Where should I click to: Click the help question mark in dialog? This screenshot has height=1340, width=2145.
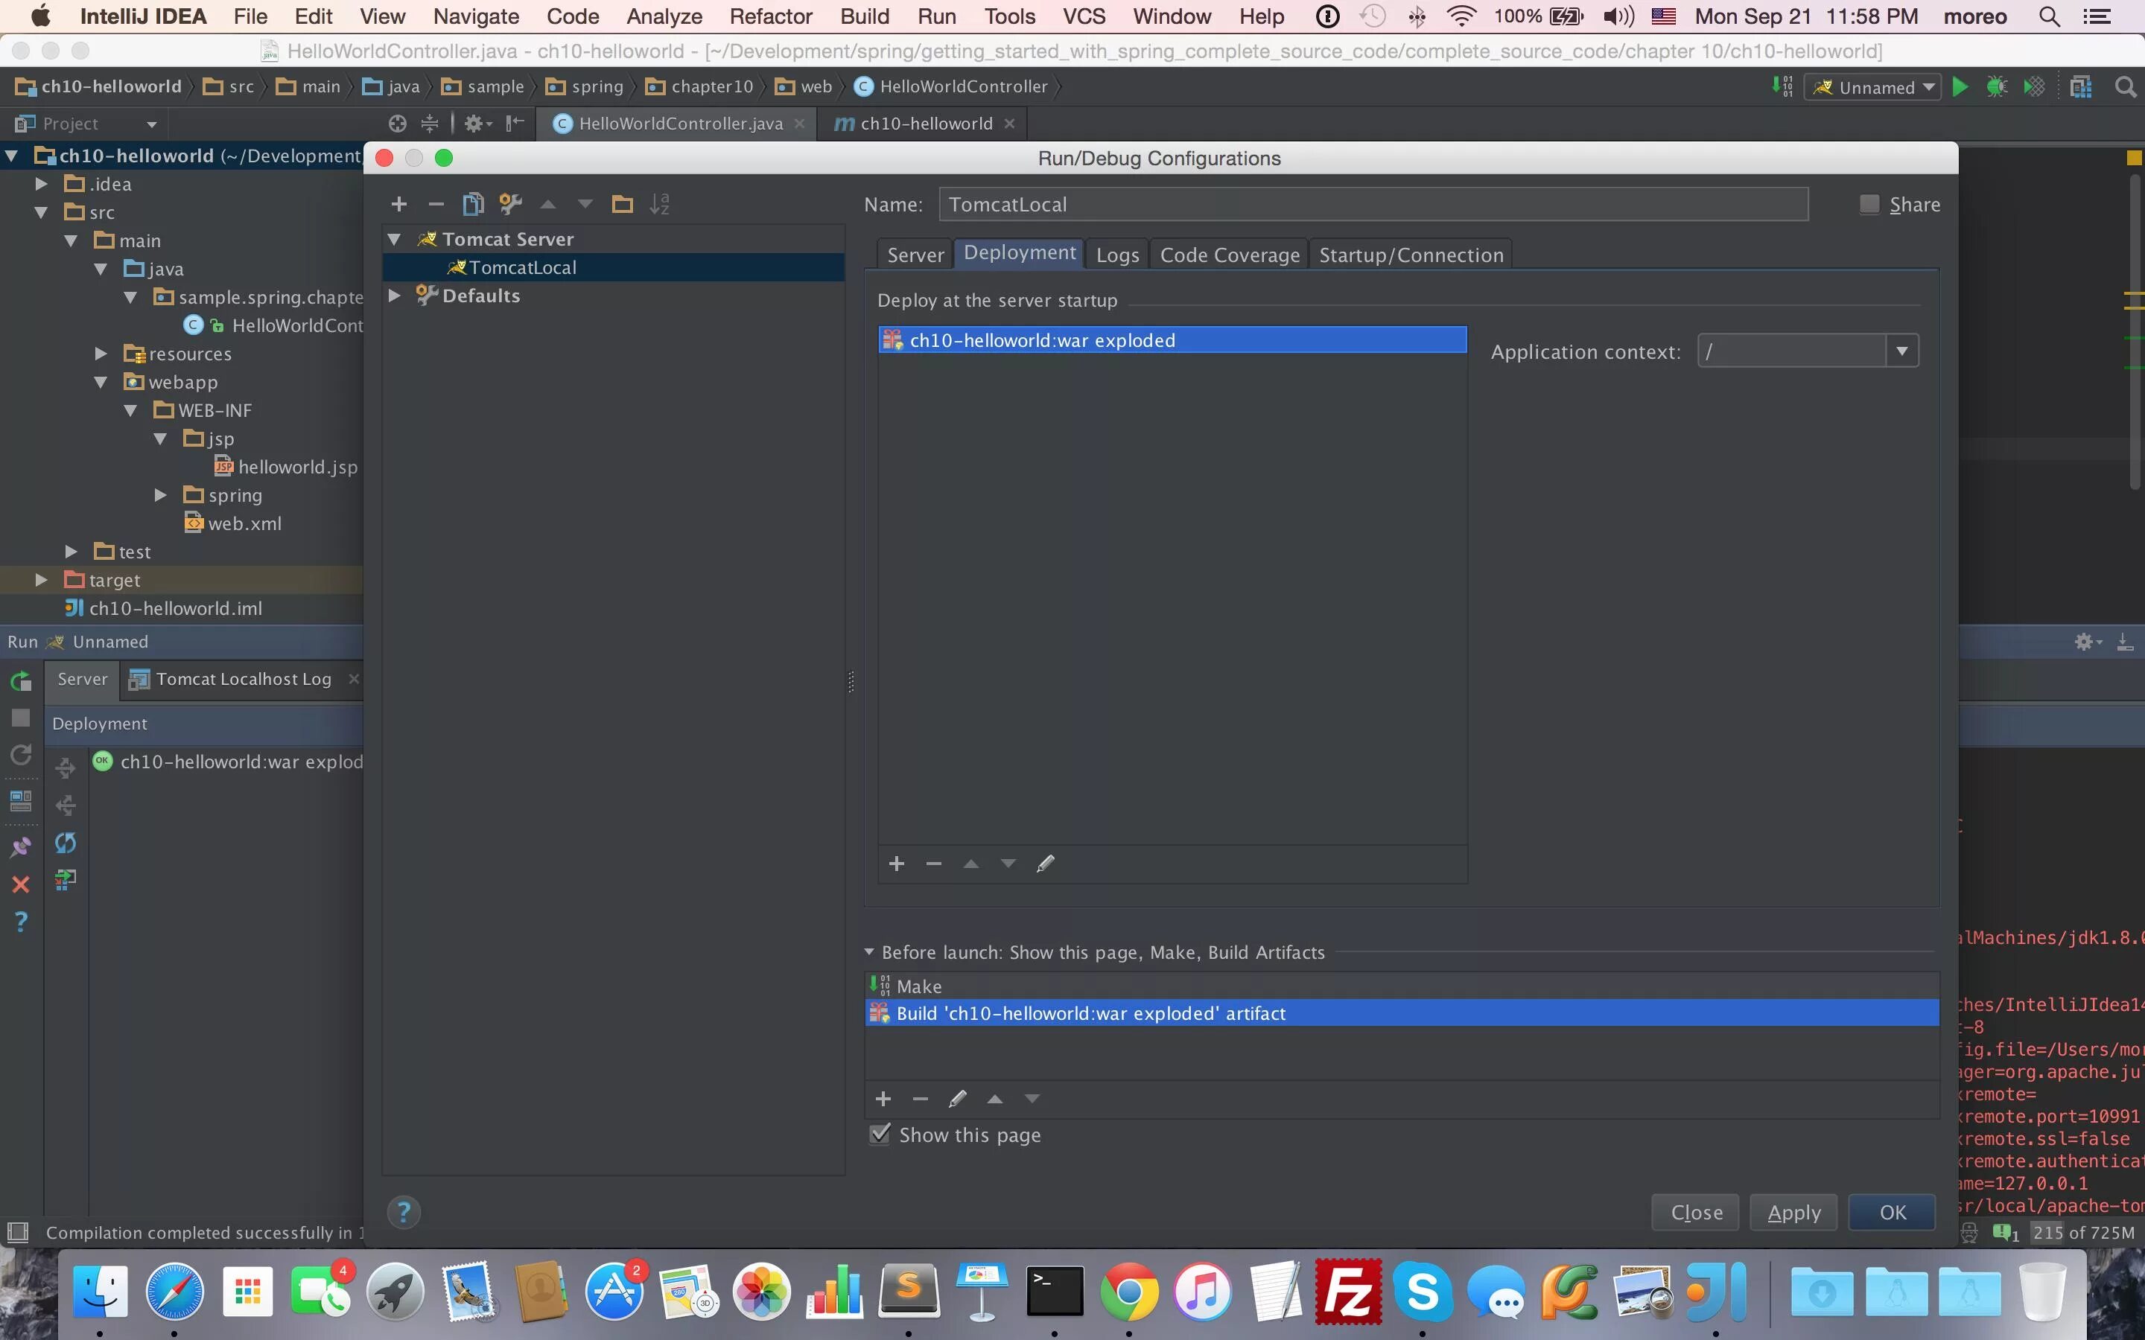coord(403,1211)
